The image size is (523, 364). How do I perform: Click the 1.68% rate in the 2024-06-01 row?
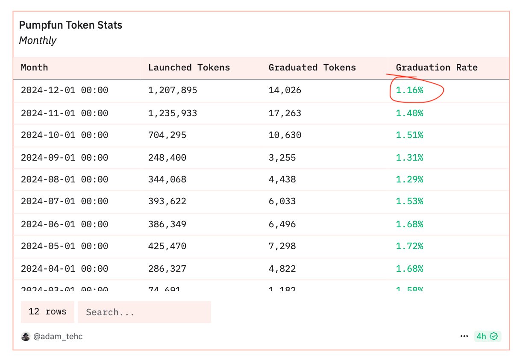point(410,224)
